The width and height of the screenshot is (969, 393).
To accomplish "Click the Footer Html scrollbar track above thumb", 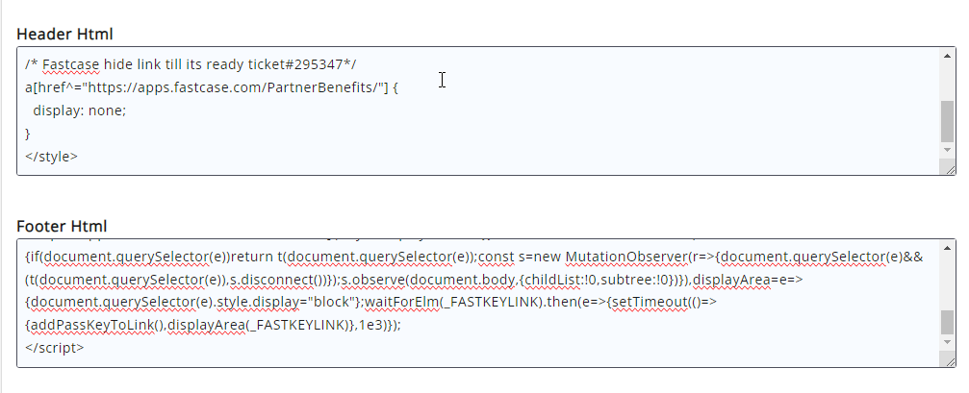I will (948, 279).
